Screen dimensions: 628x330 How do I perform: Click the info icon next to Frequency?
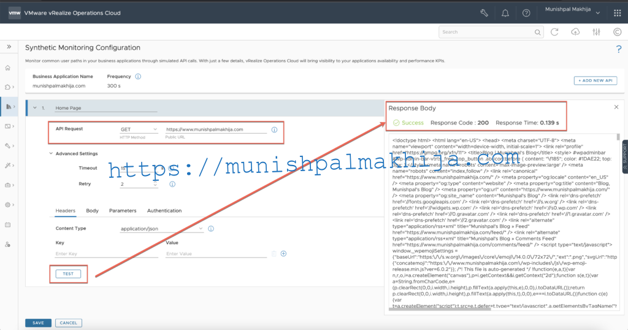[x=138, y=77]
